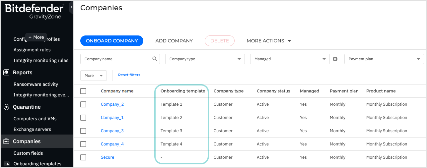The width and height of the screenshot is (427, 168).
Task: Click the Reports section icon
Action: [6, 72]
